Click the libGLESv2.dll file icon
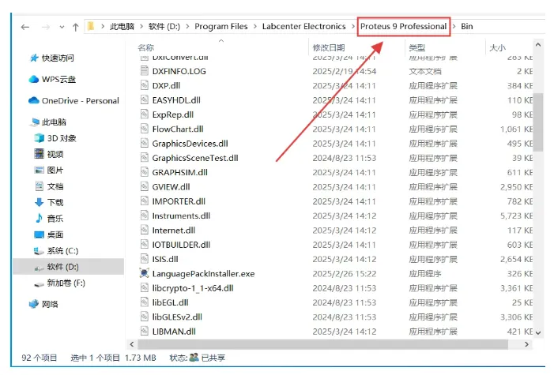This screenshot has height=375, width=554. click(144, 317)
